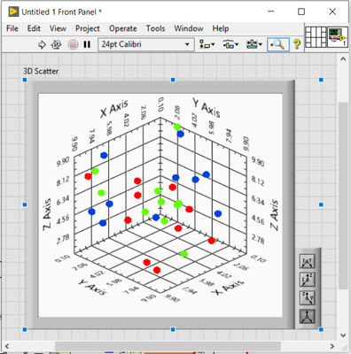Viewport: 351px width, 354px height.
Task: Select the XZ plane projection view icon
Action: tap(308, 280)
